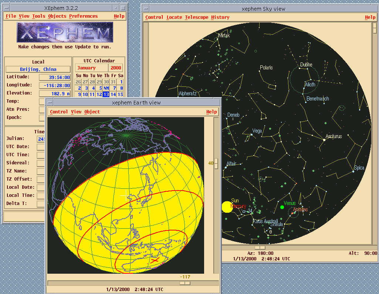Click the white crosshair on Earth view
This screenshot has height=294, width=379.
click(x=126, y=195)
